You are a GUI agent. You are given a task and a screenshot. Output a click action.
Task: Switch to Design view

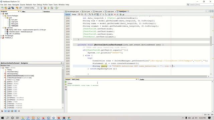coord(74,14)
